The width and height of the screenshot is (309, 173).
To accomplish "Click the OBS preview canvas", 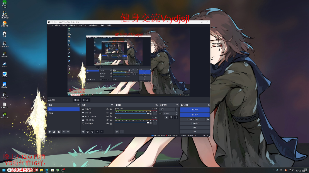I will click(x=129, y=62).
